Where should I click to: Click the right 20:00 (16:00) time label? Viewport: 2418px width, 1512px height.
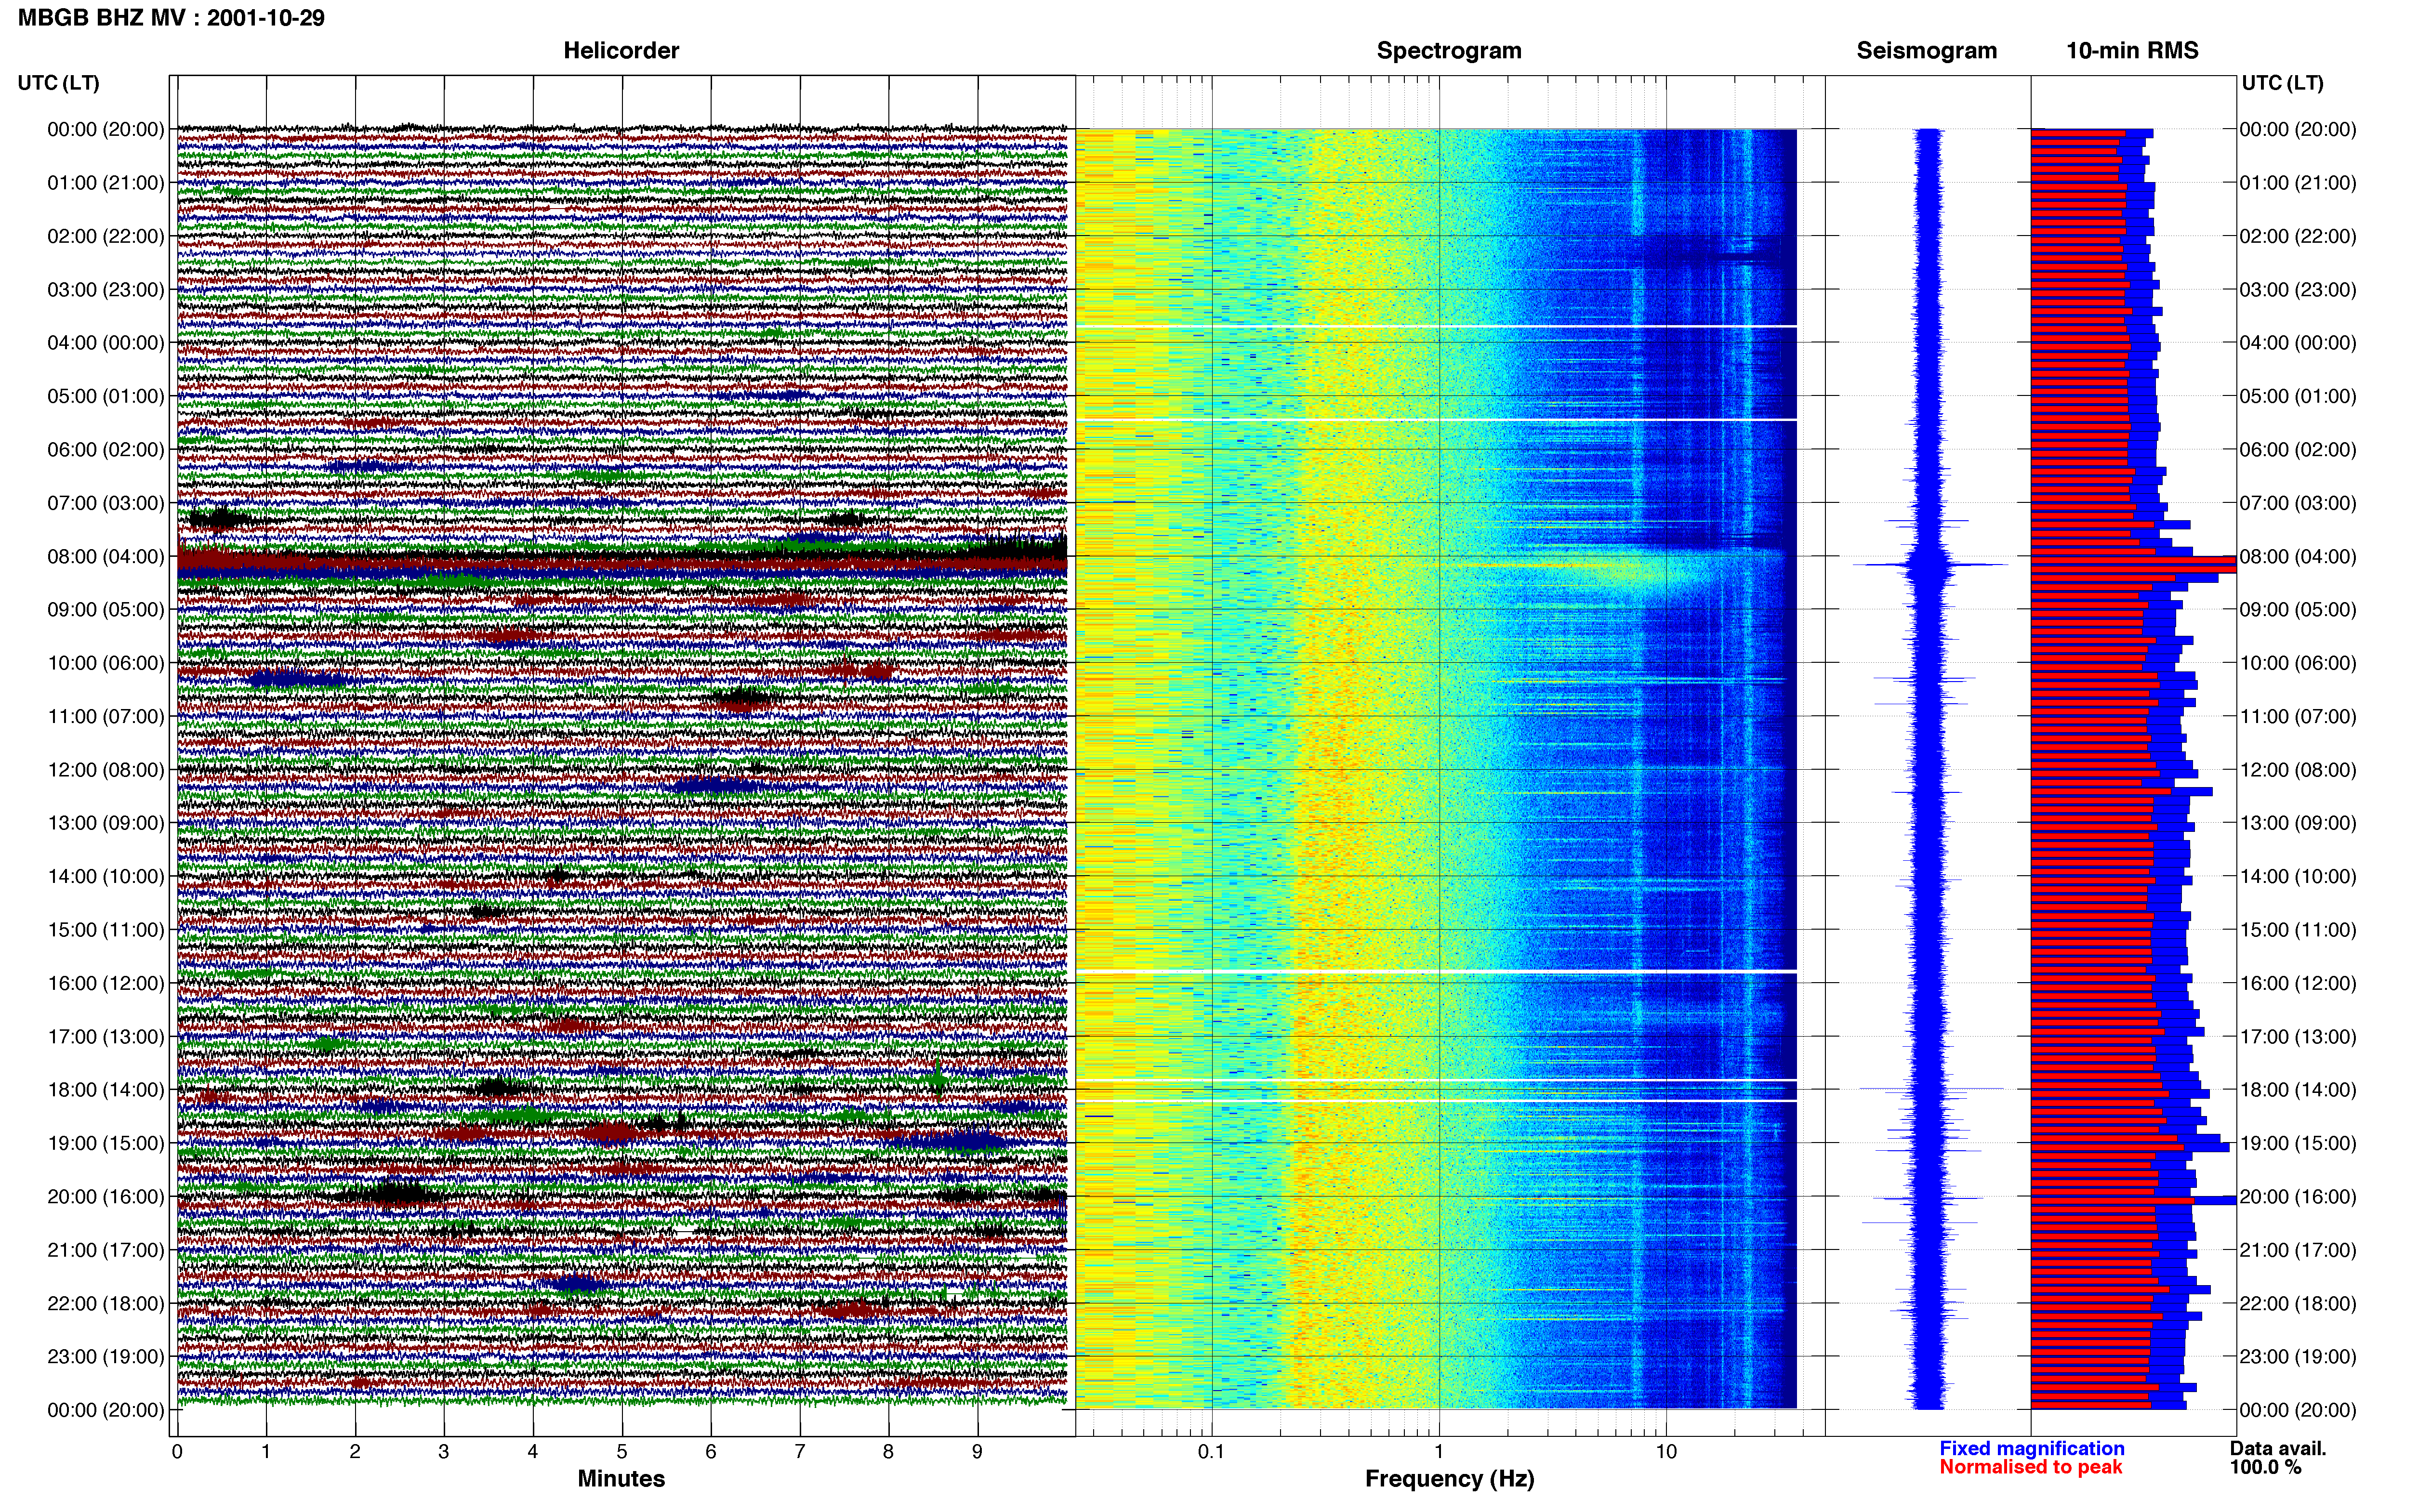coord(2298,1197)
